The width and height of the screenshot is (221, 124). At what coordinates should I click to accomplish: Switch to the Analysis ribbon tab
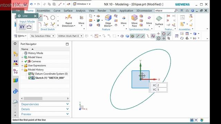[x=80, y=11]
